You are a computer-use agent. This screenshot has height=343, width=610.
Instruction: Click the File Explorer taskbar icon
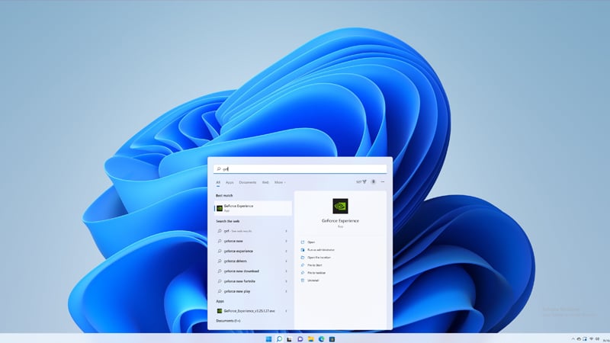click(x=310, y=338)
